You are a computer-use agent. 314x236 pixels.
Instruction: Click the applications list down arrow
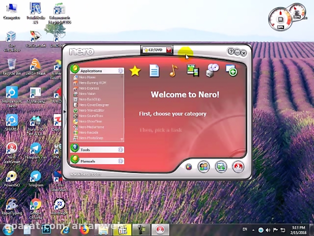point(122,139)
